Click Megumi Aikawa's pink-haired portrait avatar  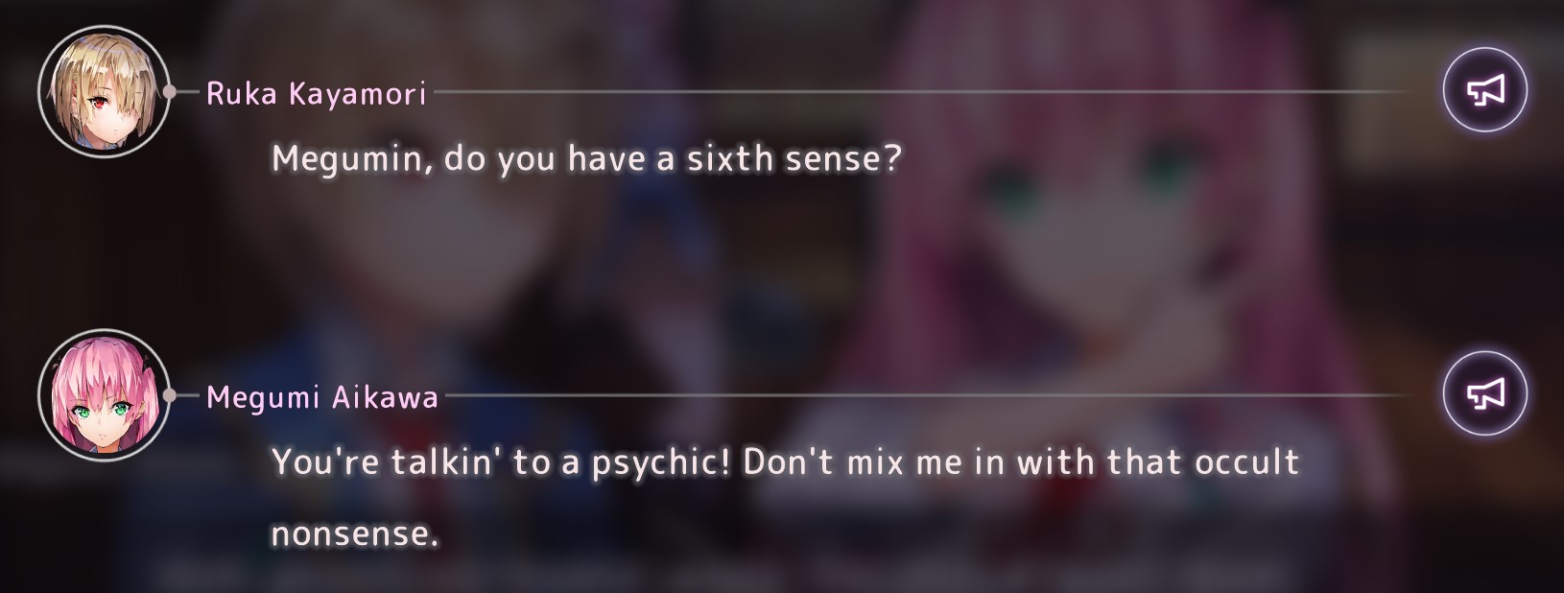point(104,394)
